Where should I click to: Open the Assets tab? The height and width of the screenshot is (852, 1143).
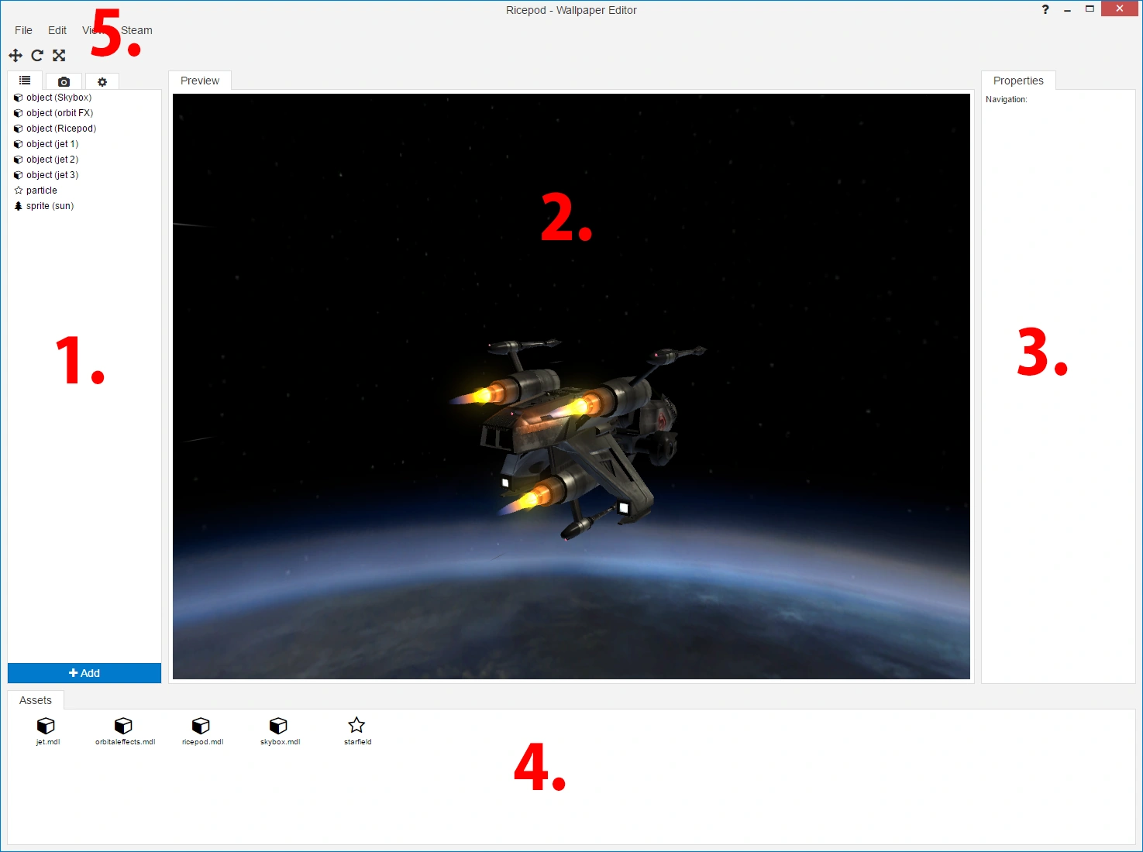pos(36,700)
